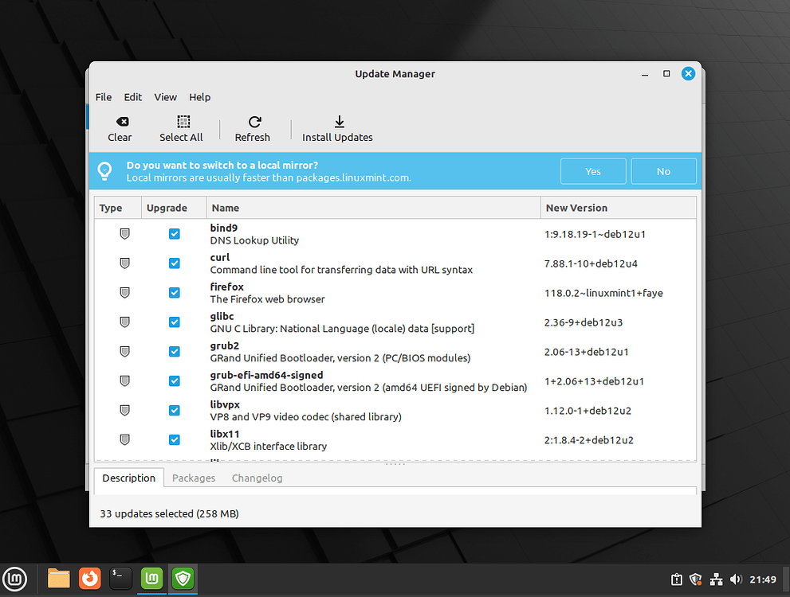Open the Help menu
Screen dimensions: 790x597
[199, 97]
